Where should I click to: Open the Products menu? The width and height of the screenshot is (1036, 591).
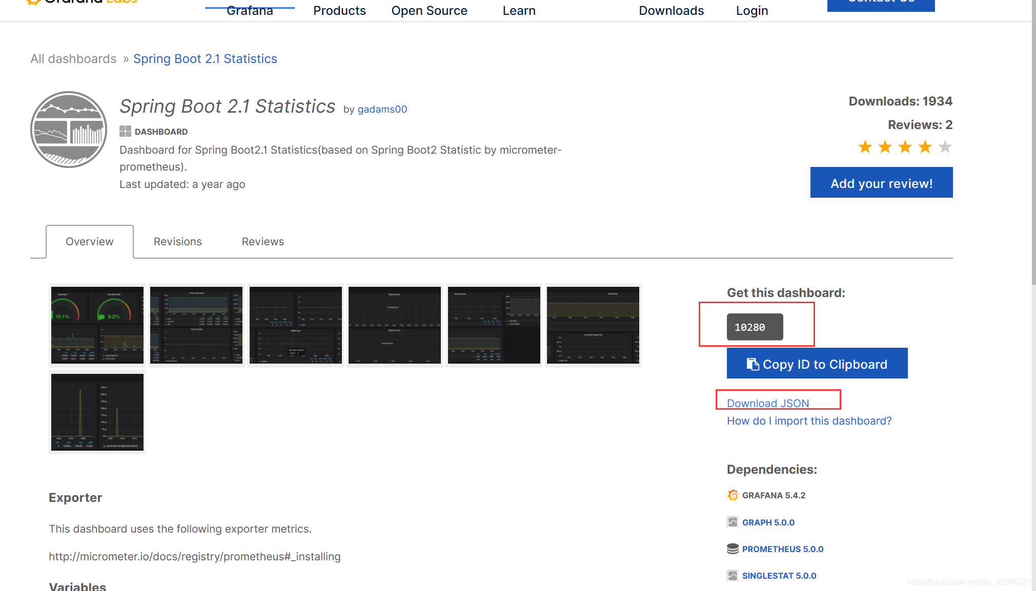(x=339, y=10)
